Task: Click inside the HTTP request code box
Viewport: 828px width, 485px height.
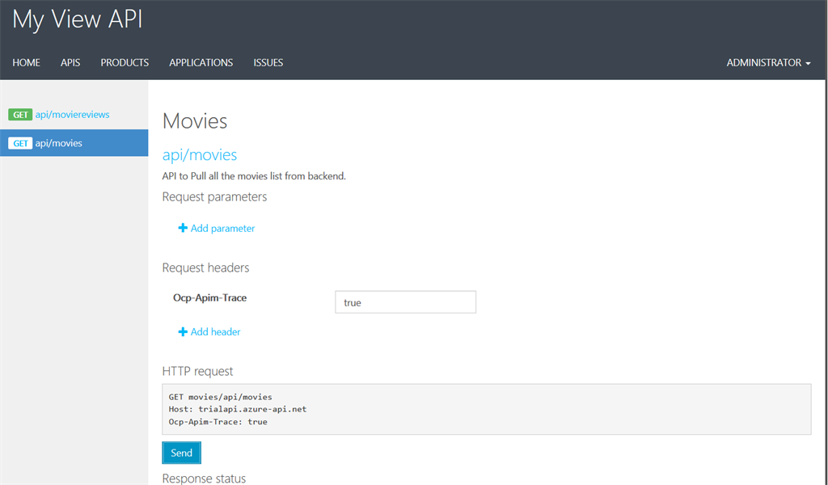Action: [x=486, y=409]
